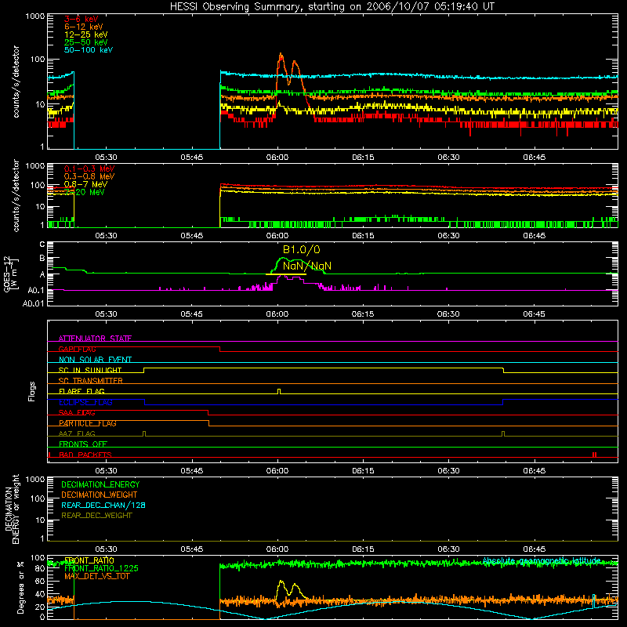Select the SC_IN_SUNLIGHT flag label
This screenshot has height=627, width=627.
(x=90, y=370)
